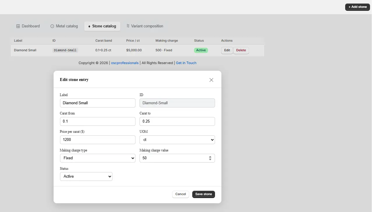Image resolution: width=372 pixels, height=212 pixels.
Task: Click the Metal catalog circle icon
Action: point(52,26)
